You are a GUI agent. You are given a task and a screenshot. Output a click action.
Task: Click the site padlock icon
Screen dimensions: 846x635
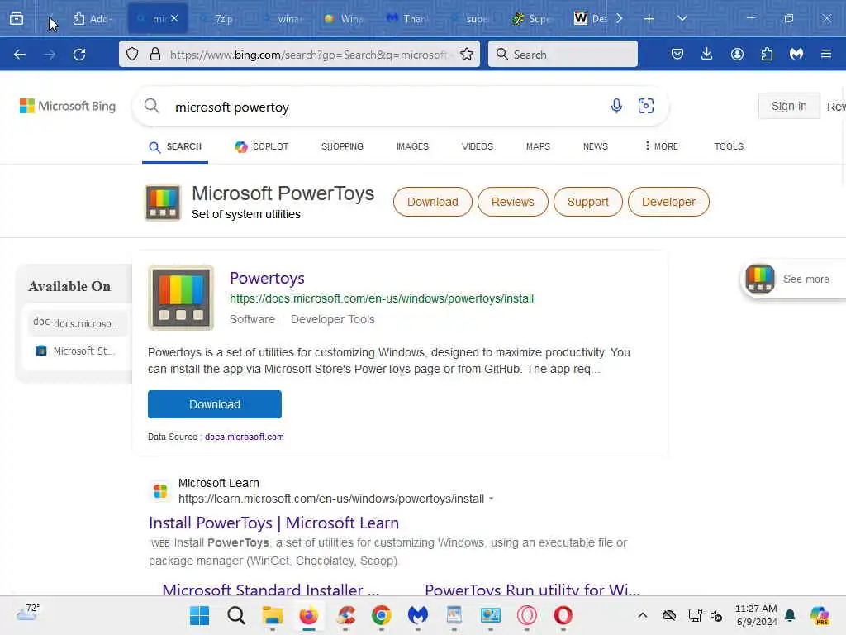pos(155,54)
